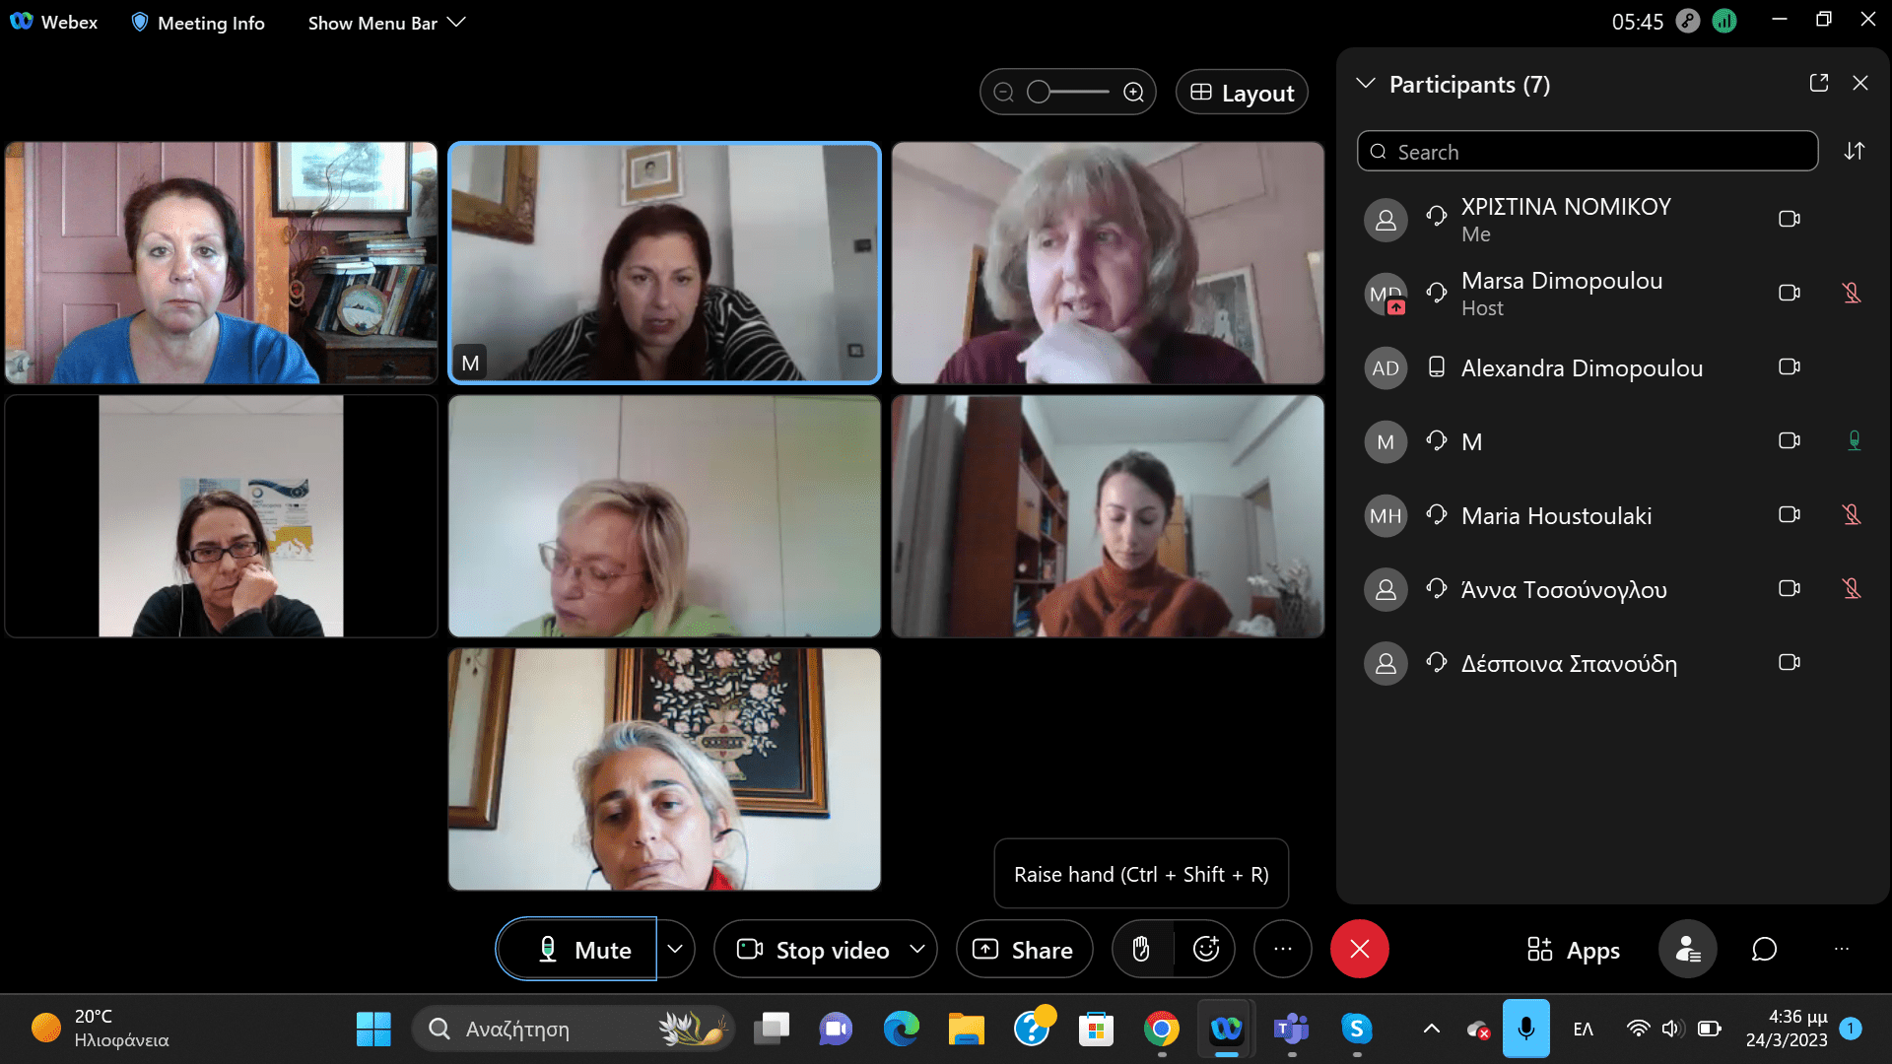The height and width of the screenshot is (1064, 1892).
Task: Open video options arrow beside Stop video
Action: (x=917, y=949)
